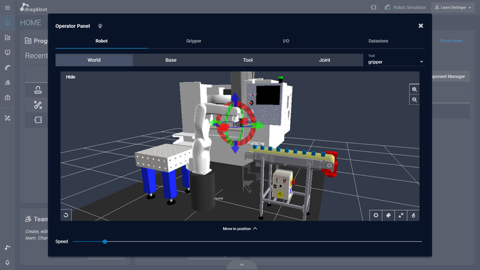Zoom out of the 3D robot view

click(x=414, y=100)
